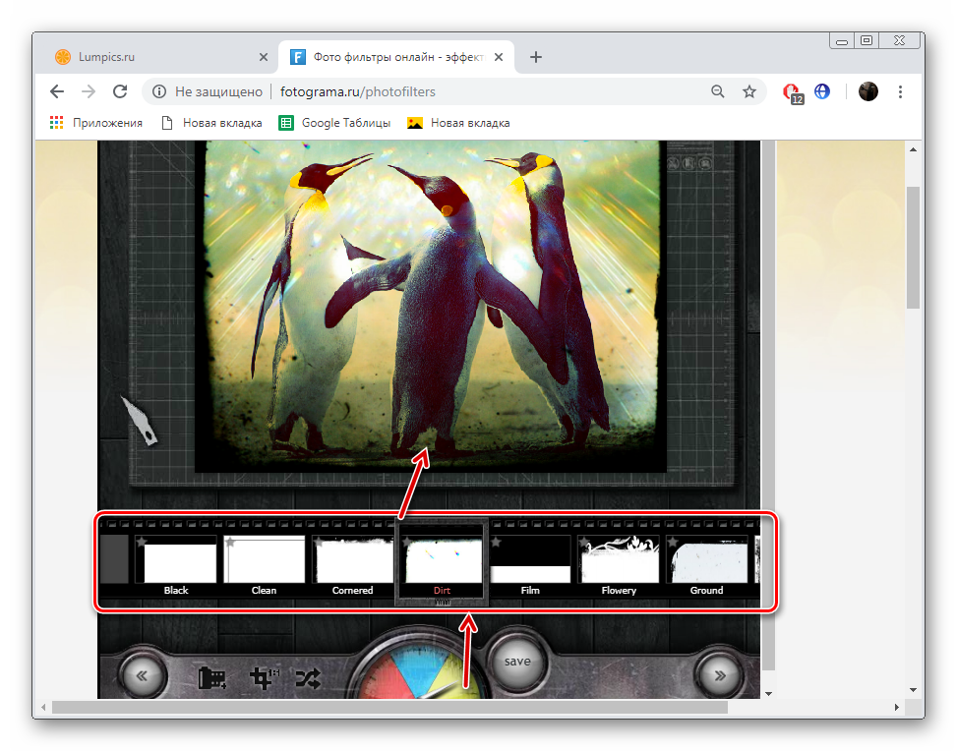The image size is (957, 751).
Task: Click the 1:1 crop tool icon
Action: (x=264, y=677)
